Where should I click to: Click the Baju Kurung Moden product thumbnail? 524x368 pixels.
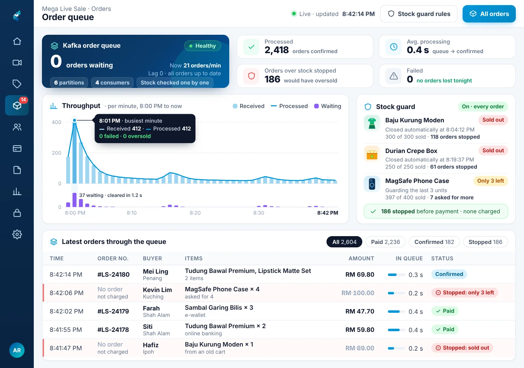372,123
